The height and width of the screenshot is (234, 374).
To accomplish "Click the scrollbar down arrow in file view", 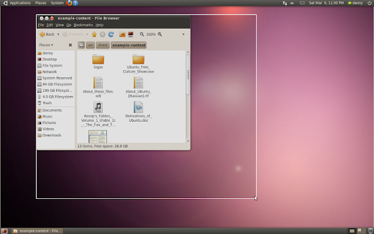I will pos(188,141).
